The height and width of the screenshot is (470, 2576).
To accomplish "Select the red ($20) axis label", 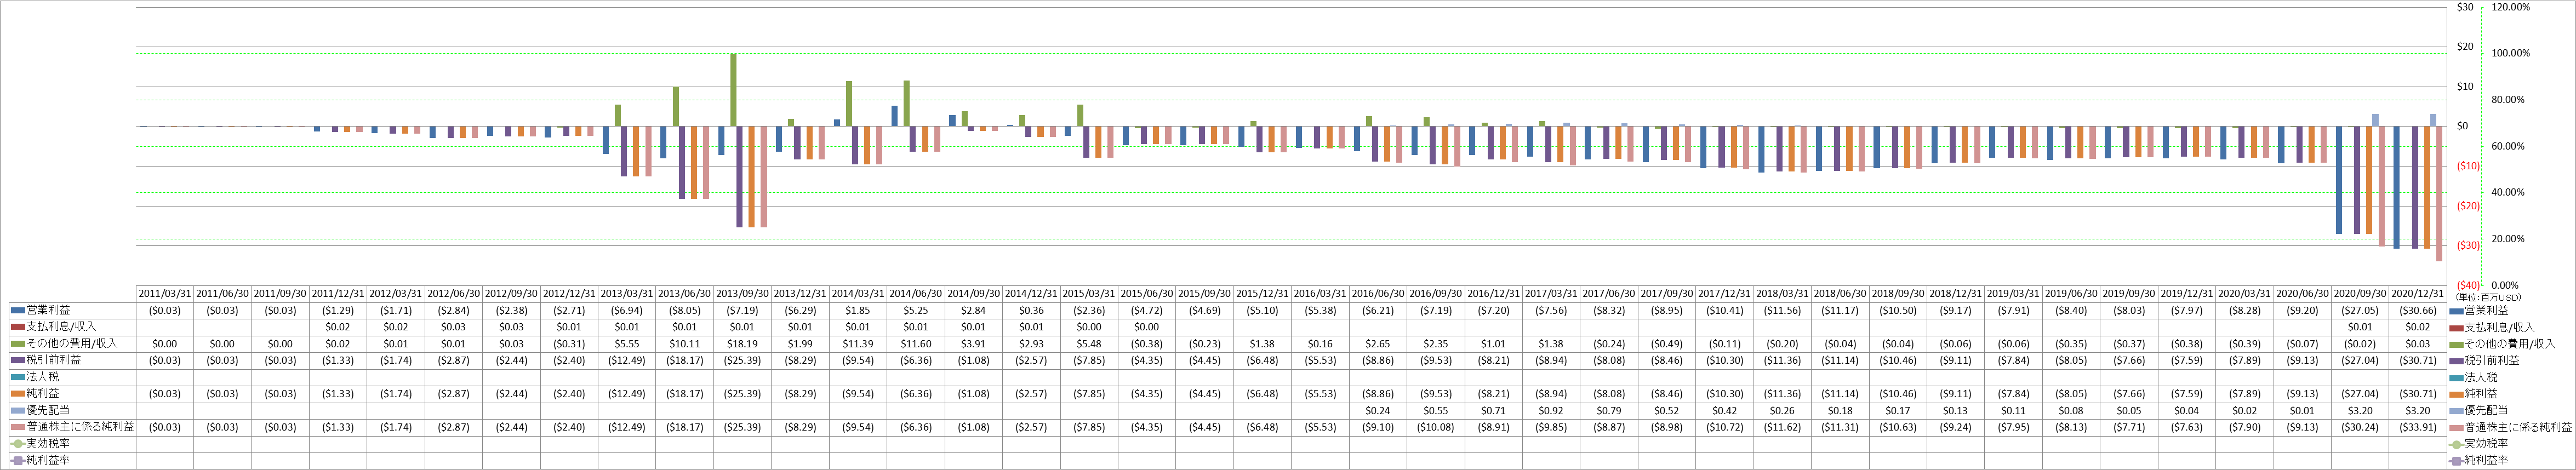I will coord(2468,206).
